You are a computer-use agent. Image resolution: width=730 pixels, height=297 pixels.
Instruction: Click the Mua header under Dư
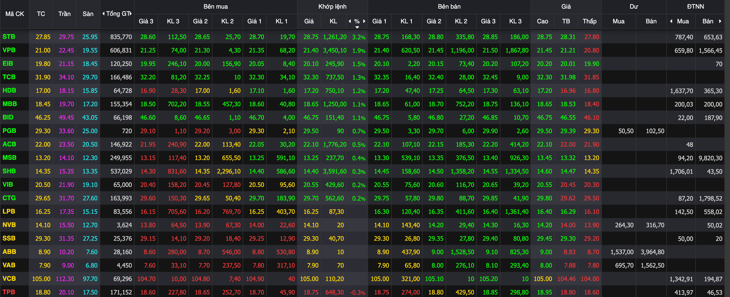click(x=618, y=21)
